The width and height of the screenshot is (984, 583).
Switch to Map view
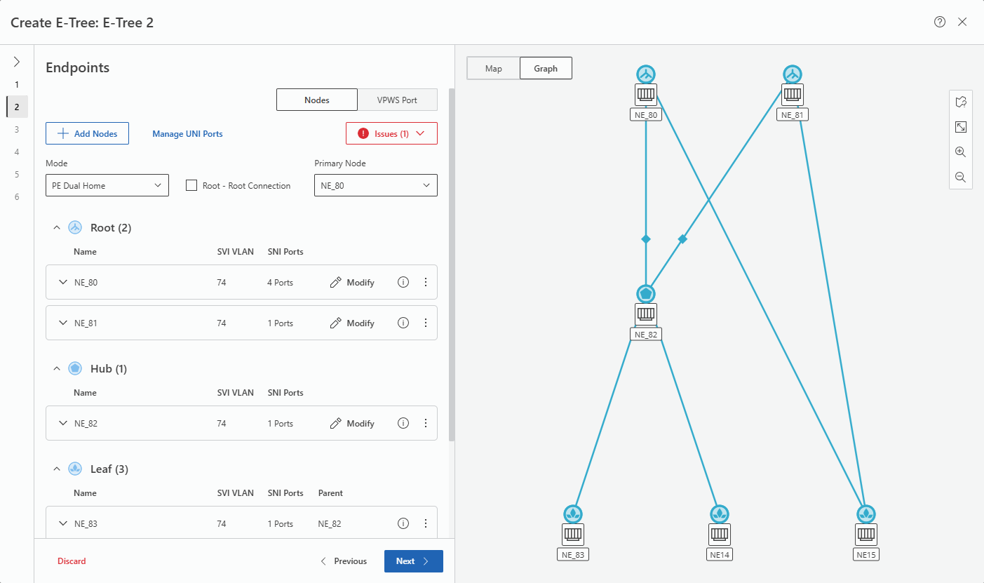(493, 68)
